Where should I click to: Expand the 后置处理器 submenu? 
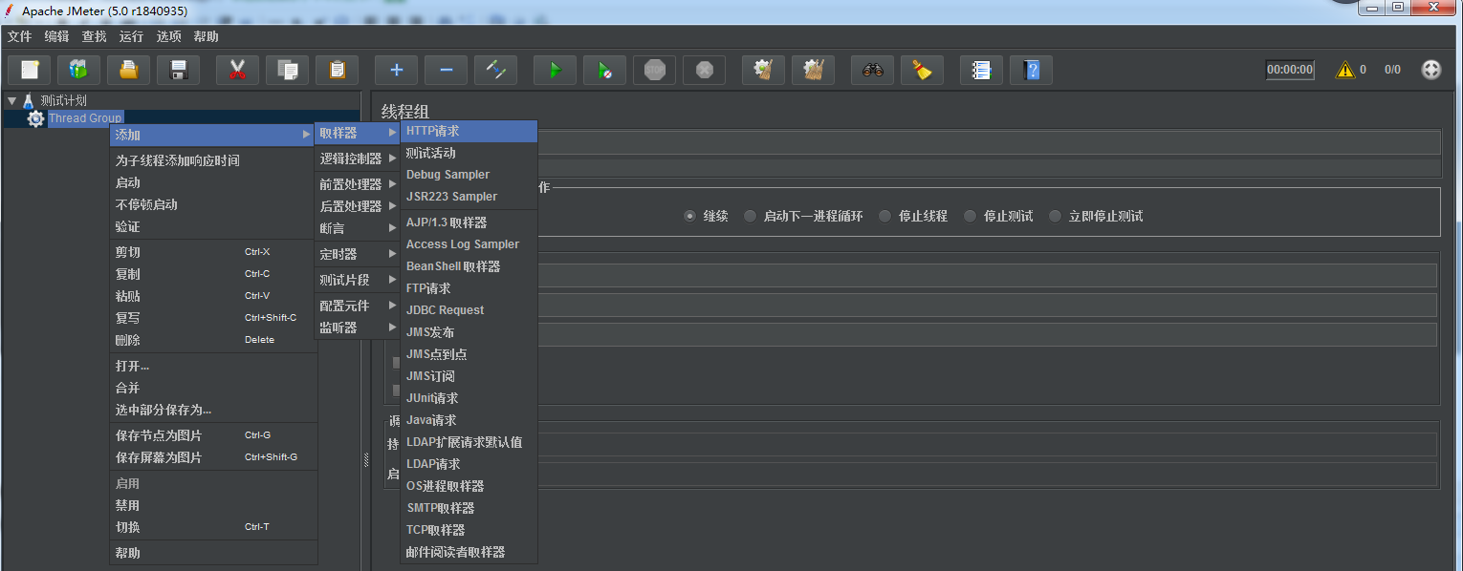tap(358, 206)
